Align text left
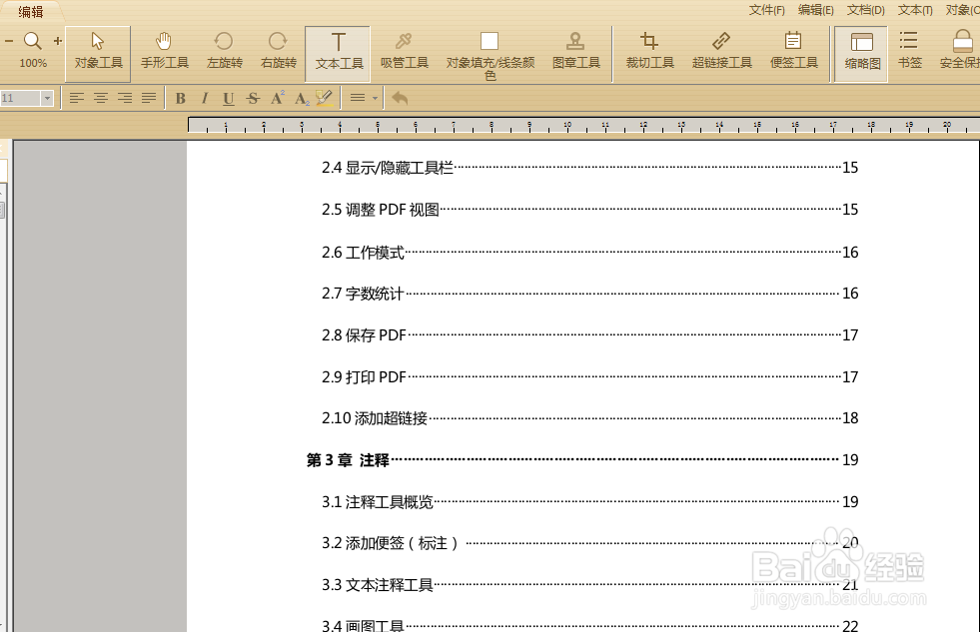 point(76,98)
